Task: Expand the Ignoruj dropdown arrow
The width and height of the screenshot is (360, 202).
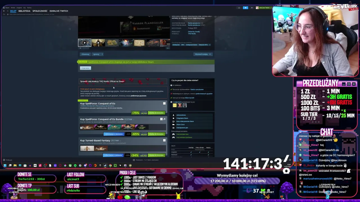Action: click(x=102, y=54)
